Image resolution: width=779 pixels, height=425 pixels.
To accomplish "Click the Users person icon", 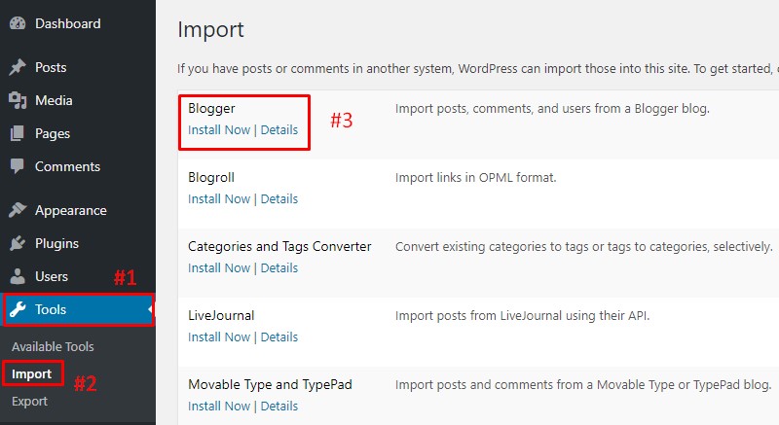I will (x=18, y=276).
